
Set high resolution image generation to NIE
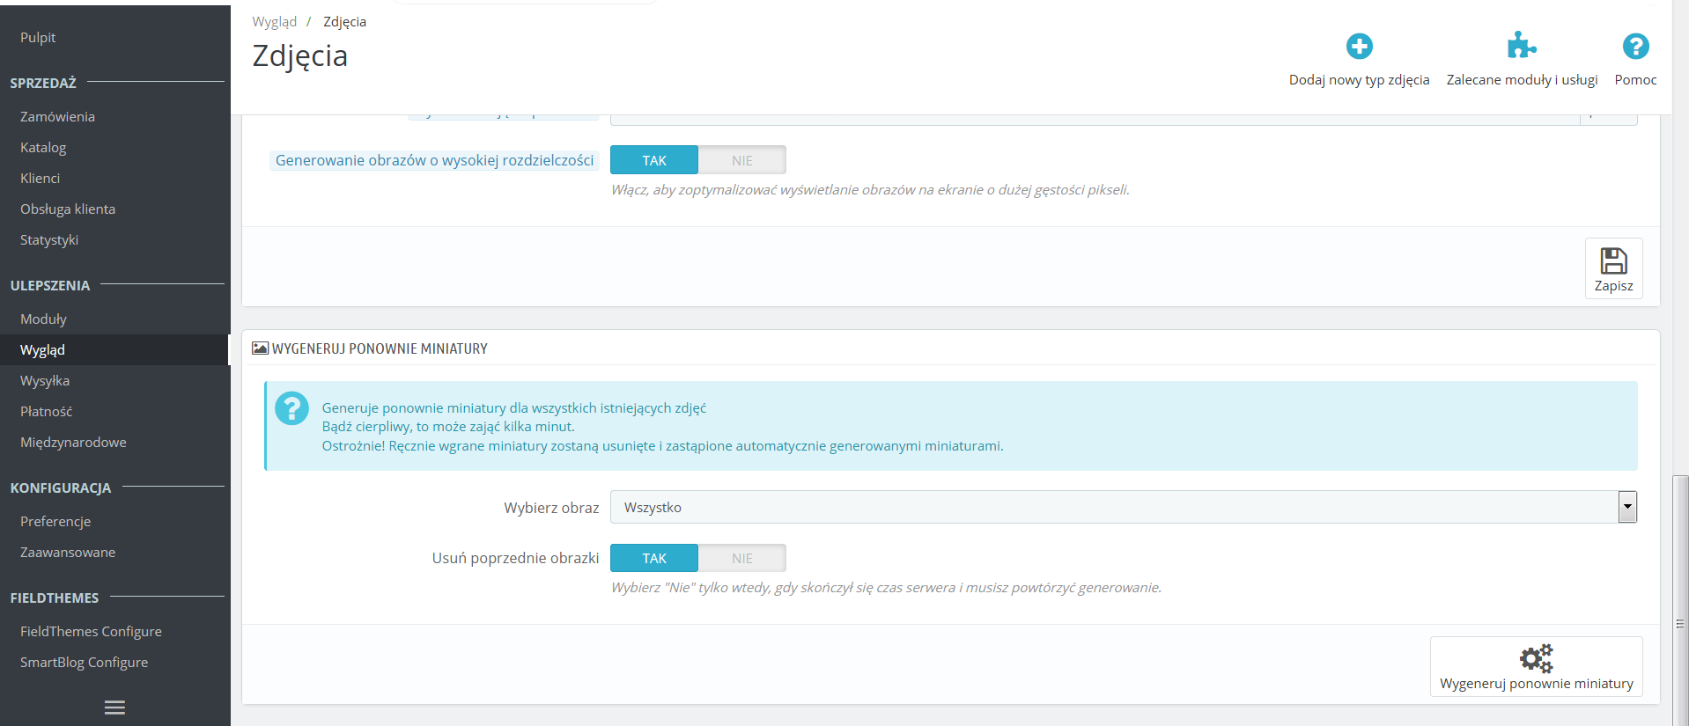coord(742,160)
